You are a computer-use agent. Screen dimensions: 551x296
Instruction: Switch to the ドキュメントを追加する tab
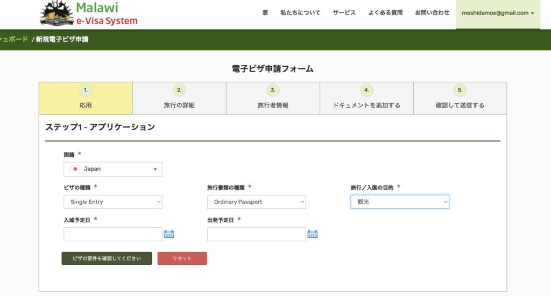pos(366,105)
